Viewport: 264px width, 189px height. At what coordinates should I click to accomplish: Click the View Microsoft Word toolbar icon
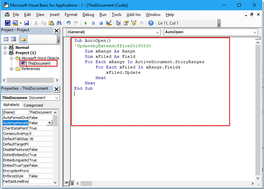tap(7, 23)
